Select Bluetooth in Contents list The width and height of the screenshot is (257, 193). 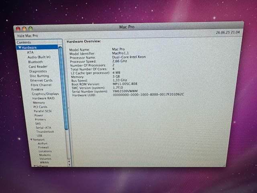click(x=35, y=62)
